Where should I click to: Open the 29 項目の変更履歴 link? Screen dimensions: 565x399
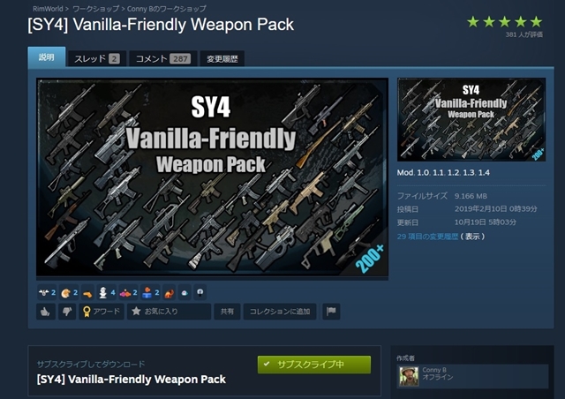coord(427,237)
